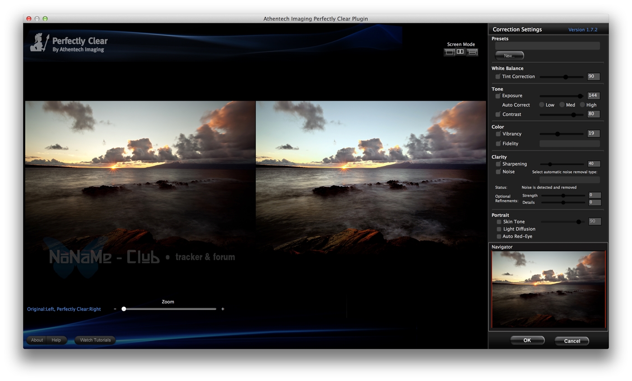
Task: Click the Zoom slider handle
Action: (x=124, y=309)
